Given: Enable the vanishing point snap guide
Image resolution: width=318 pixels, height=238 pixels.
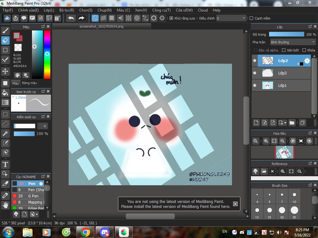Looking at the screenshot, I should point(120,18).
